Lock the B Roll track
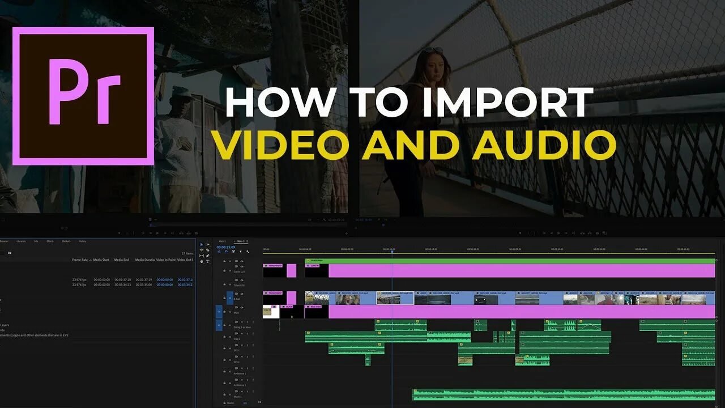Viewport: 725px width, 408px height. (x=224, y=298)
